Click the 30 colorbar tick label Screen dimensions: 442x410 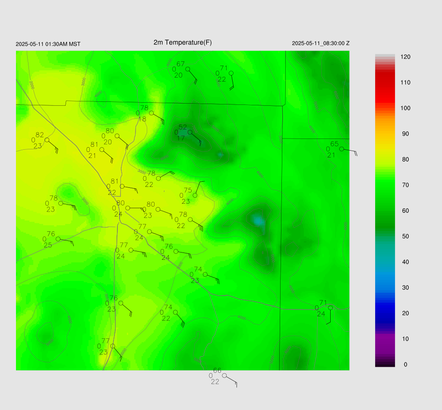[x=405, y=288]
